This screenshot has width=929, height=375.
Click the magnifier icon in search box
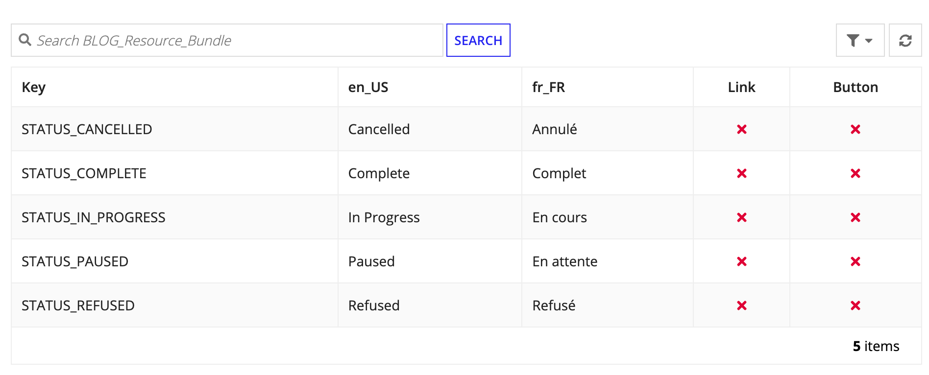click(x=25, y=40)
